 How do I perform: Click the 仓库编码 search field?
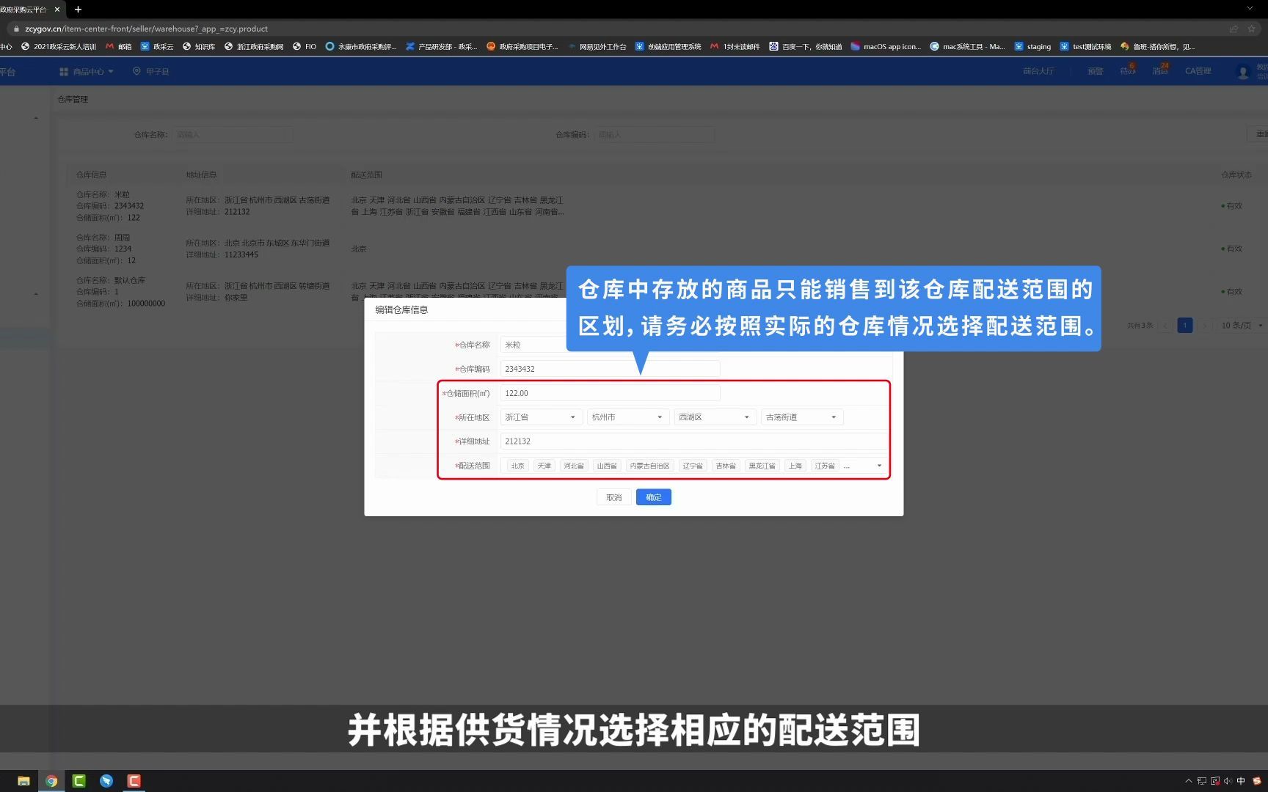(654, 135)
